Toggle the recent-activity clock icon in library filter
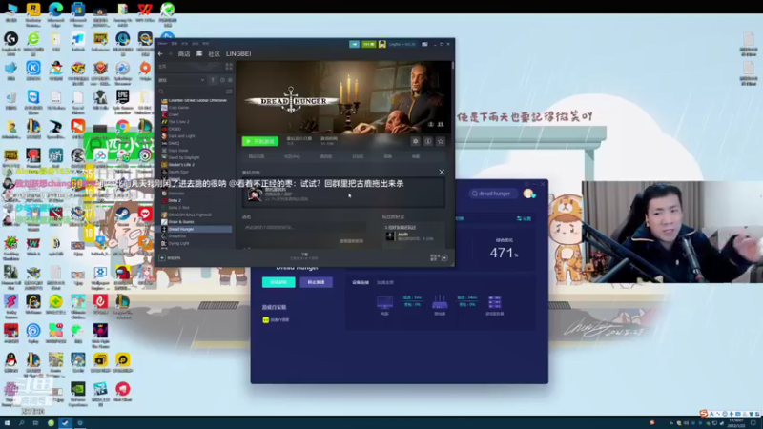763x429 pixels. point(222,80)
